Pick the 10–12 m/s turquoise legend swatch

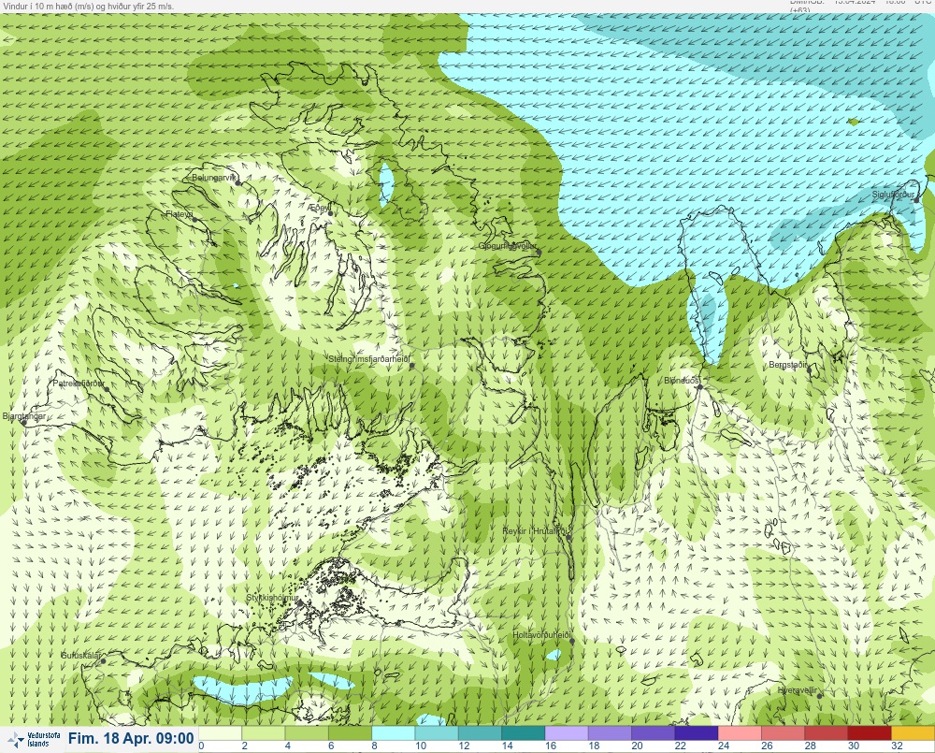[x=437, y=732]
